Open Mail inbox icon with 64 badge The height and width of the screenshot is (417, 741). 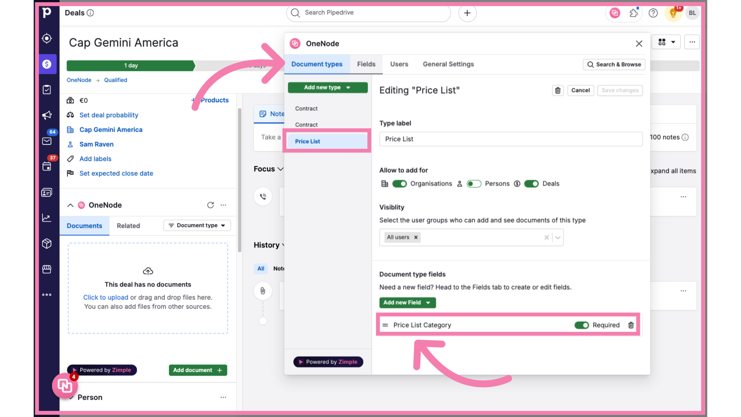[x=47, y=141]
